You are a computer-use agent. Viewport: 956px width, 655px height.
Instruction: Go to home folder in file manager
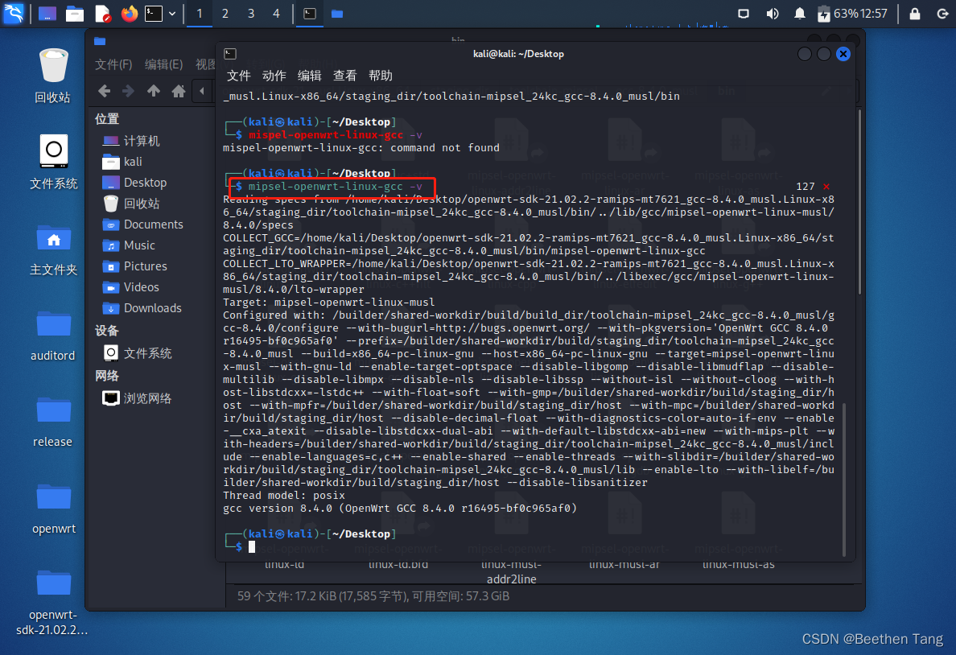click(x=178, y=92)
